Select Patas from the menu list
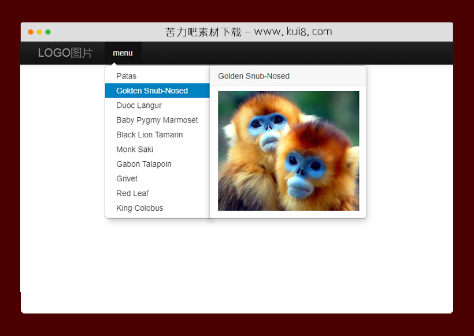Viewport: 474px width, 336px height. pyautogui.click(x=127, y=76)
